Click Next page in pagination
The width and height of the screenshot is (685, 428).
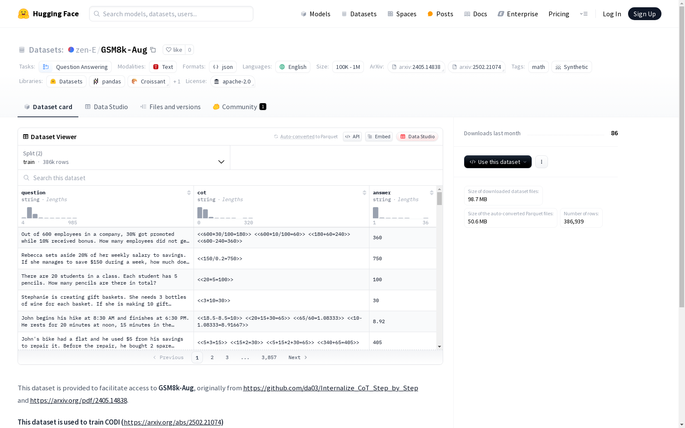click(298, 357)
